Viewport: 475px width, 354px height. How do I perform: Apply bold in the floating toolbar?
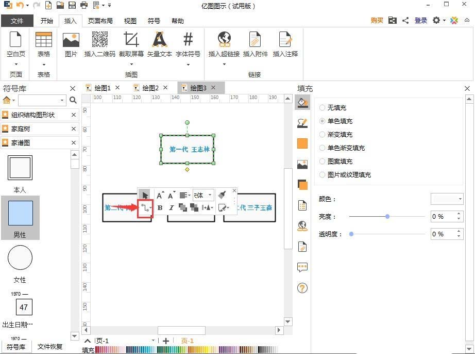(x=159, y=208)
